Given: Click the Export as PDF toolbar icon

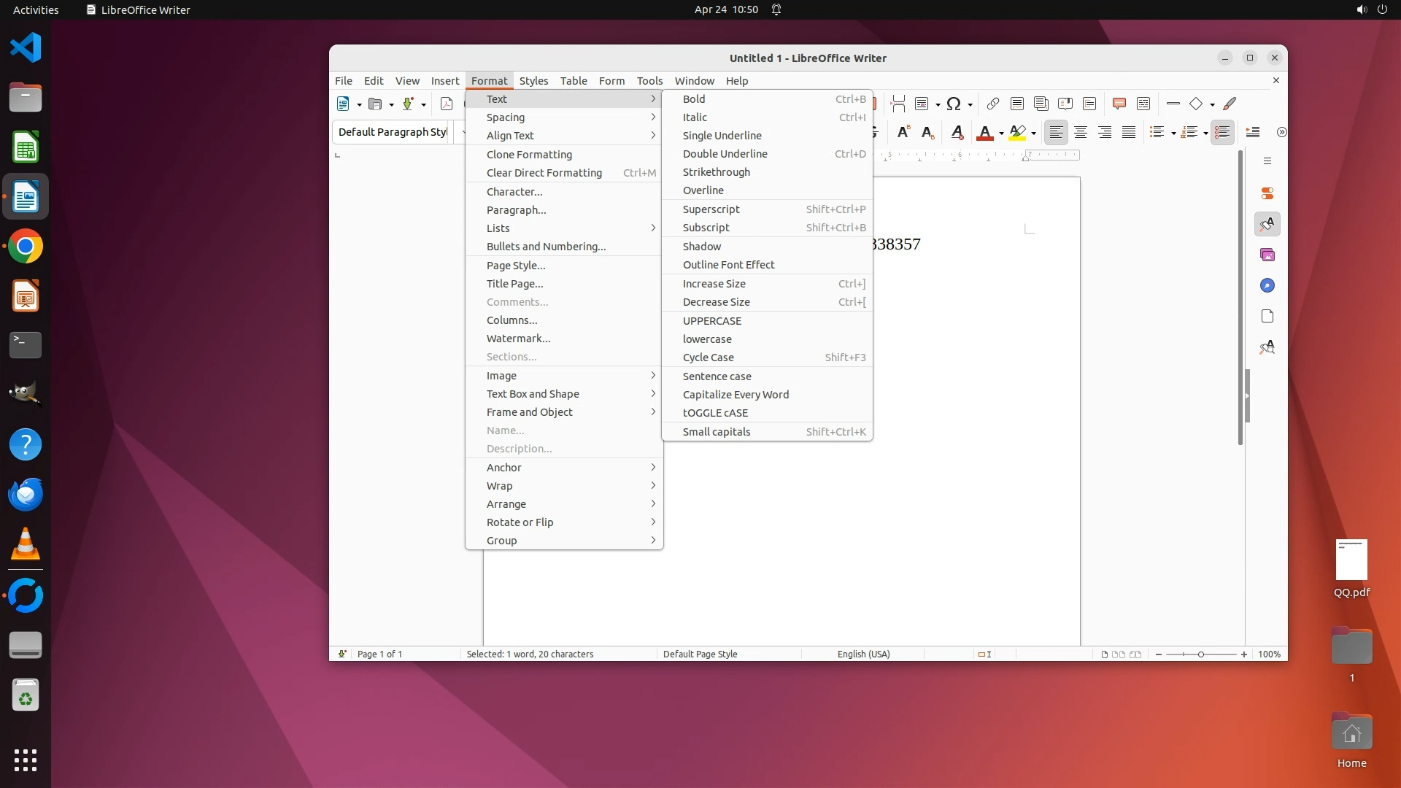Looking at the screenshot, I should click(x=447, y=104).
